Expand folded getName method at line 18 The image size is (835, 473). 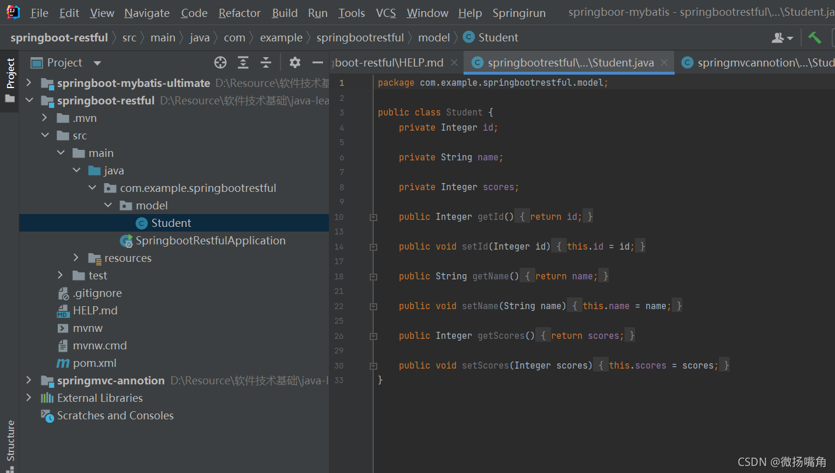[373, 276]
